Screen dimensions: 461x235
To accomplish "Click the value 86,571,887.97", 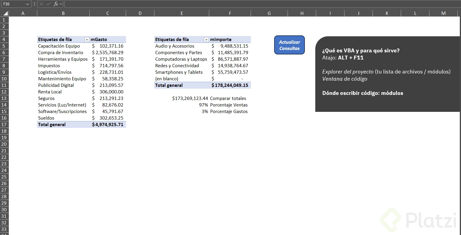I will [x=230, y=59].
